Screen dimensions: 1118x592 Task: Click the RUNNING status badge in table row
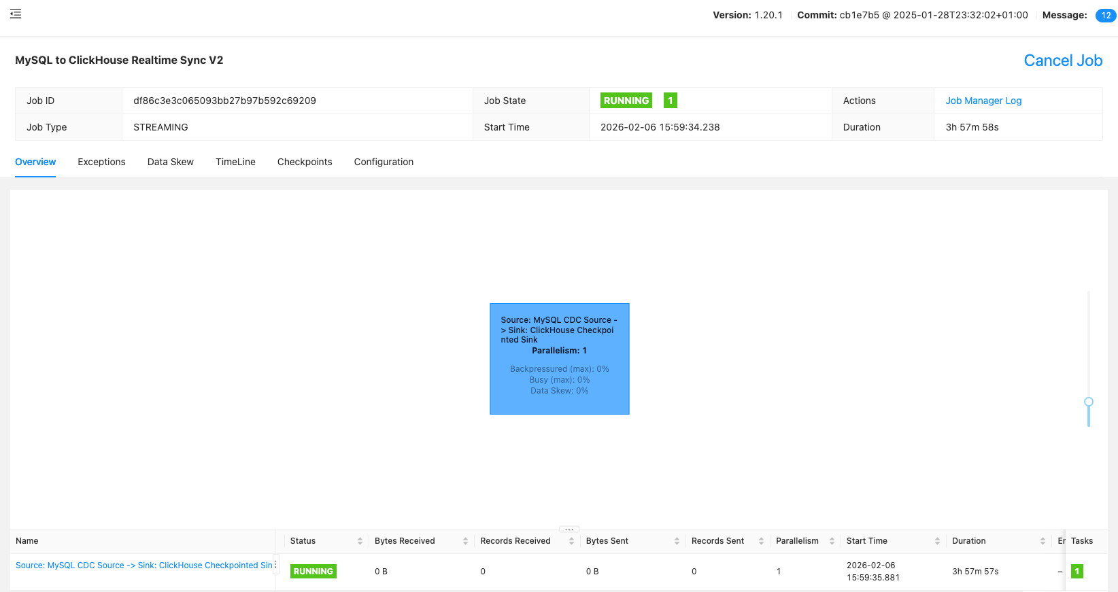pyautogui.click(x=314, y=572)
